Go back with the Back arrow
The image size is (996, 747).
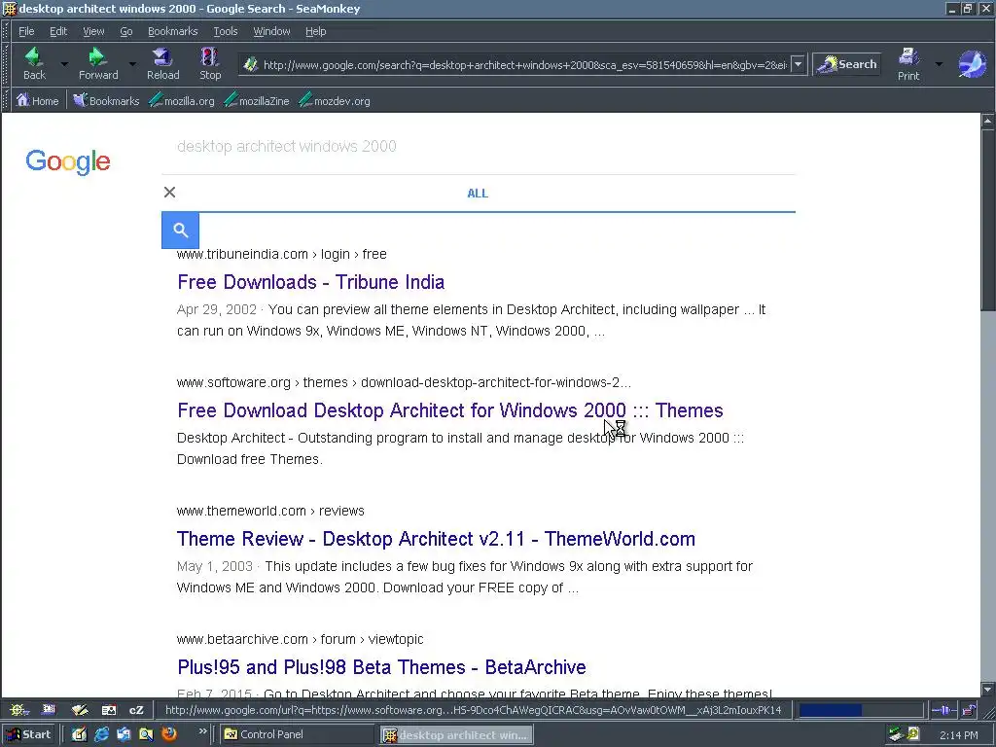tap(34, 63)
